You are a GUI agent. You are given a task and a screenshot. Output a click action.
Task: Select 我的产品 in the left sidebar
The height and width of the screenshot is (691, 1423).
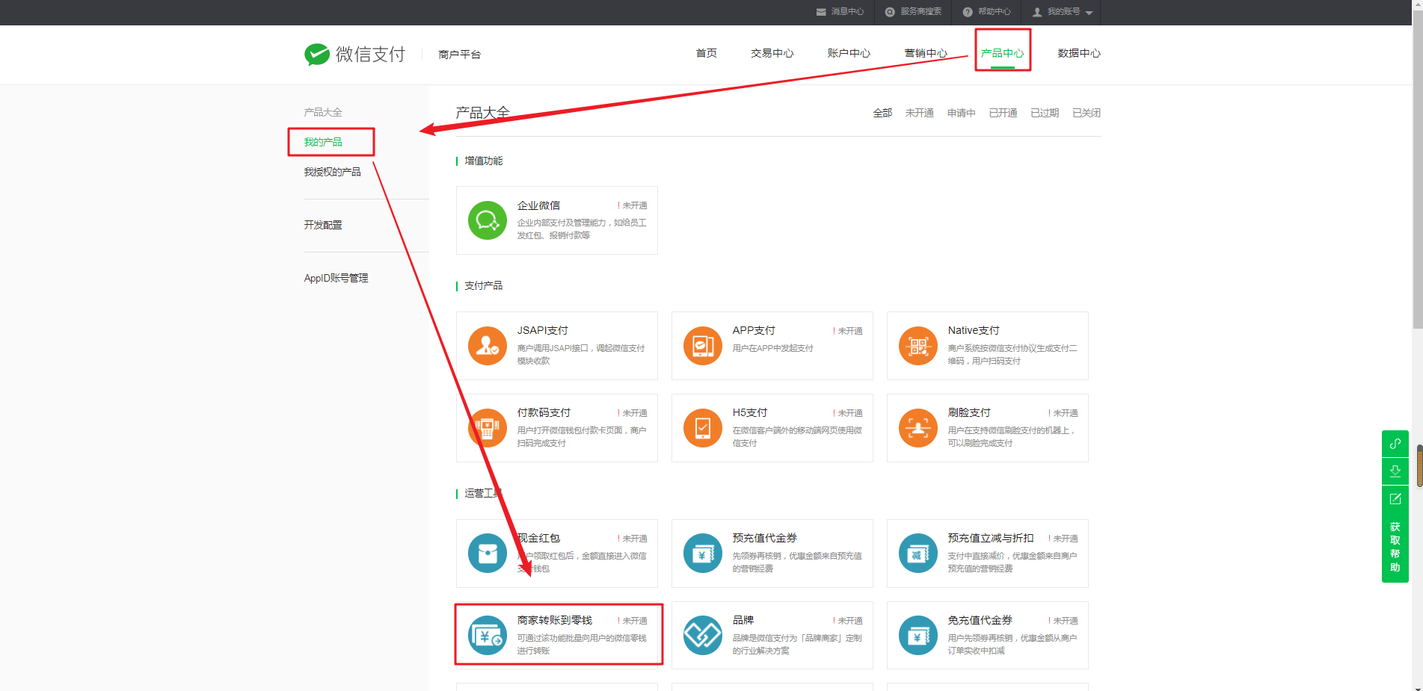click(x=323, y=142)
